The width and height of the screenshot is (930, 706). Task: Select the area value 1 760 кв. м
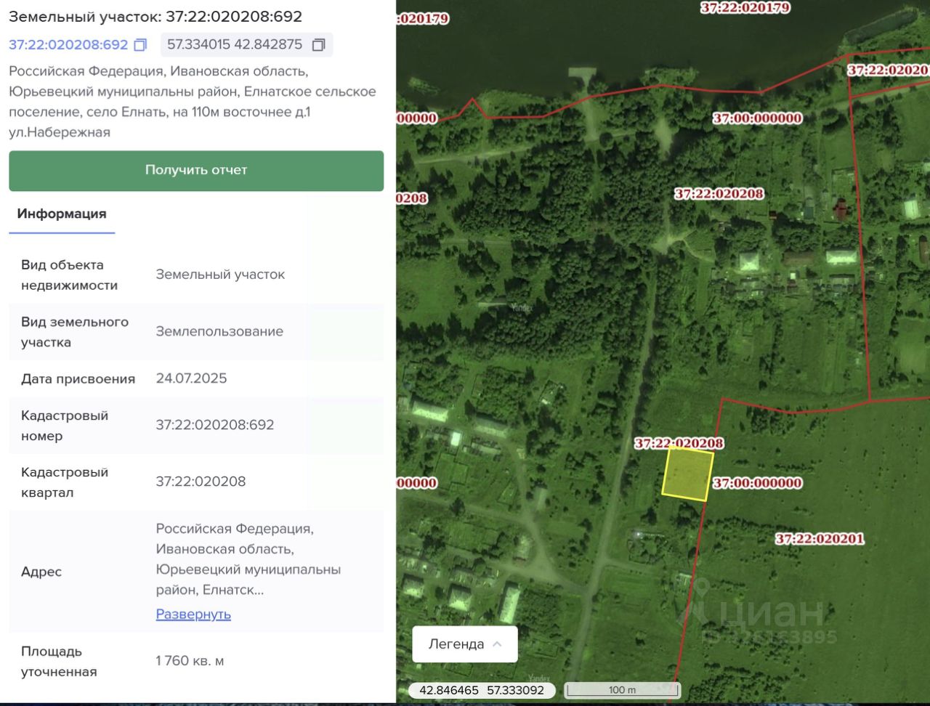coord(190,661)
